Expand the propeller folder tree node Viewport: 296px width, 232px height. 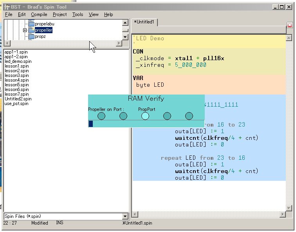(25, 30)
